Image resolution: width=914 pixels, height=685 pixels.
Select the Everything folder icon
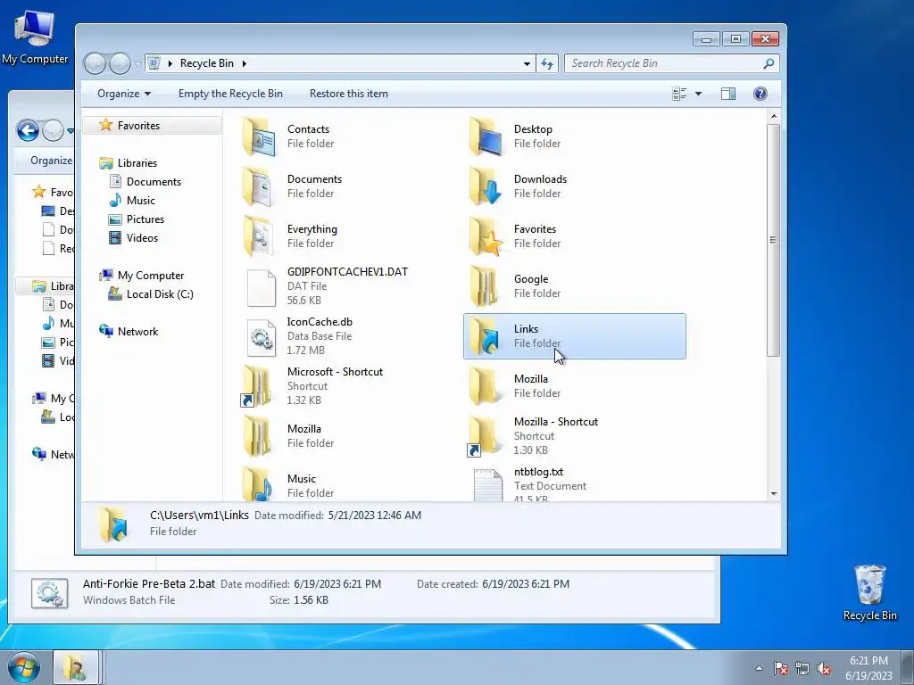point(258,235)
